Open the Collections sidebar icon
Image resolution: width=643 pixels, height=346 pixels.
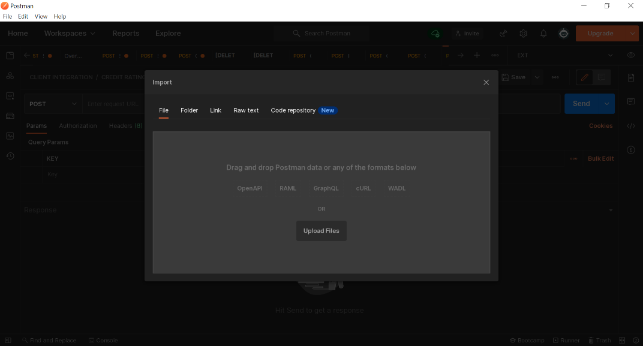[10, 55]
